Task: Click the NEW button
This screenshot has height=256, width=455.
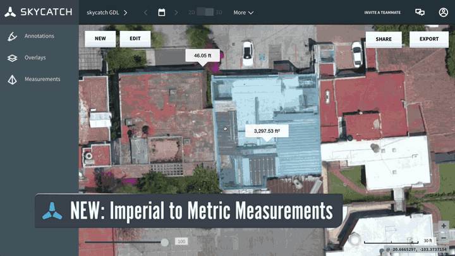Action: [100, 39]
